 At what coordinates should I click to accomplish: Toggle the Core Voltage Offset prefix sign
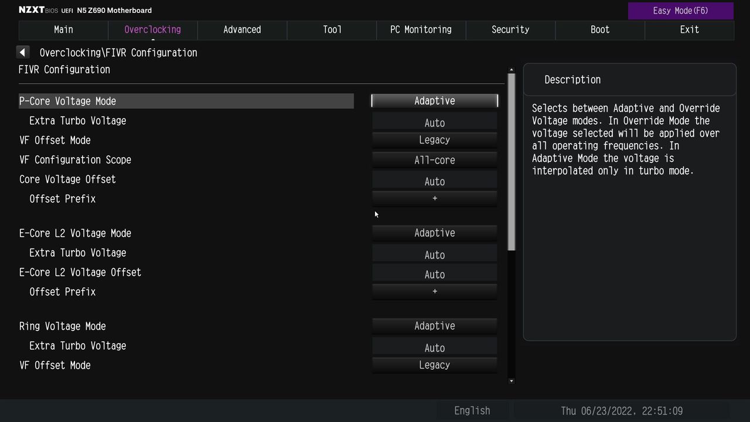[x=434, y=199]
